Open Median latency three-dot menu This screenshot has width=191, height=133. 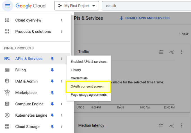pos(182,126)
